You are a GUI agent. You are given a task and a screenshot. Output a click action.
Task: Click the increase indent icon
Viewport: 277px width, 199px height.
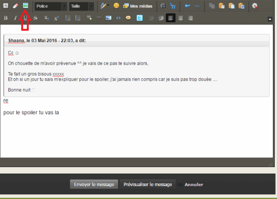point(161,18)
